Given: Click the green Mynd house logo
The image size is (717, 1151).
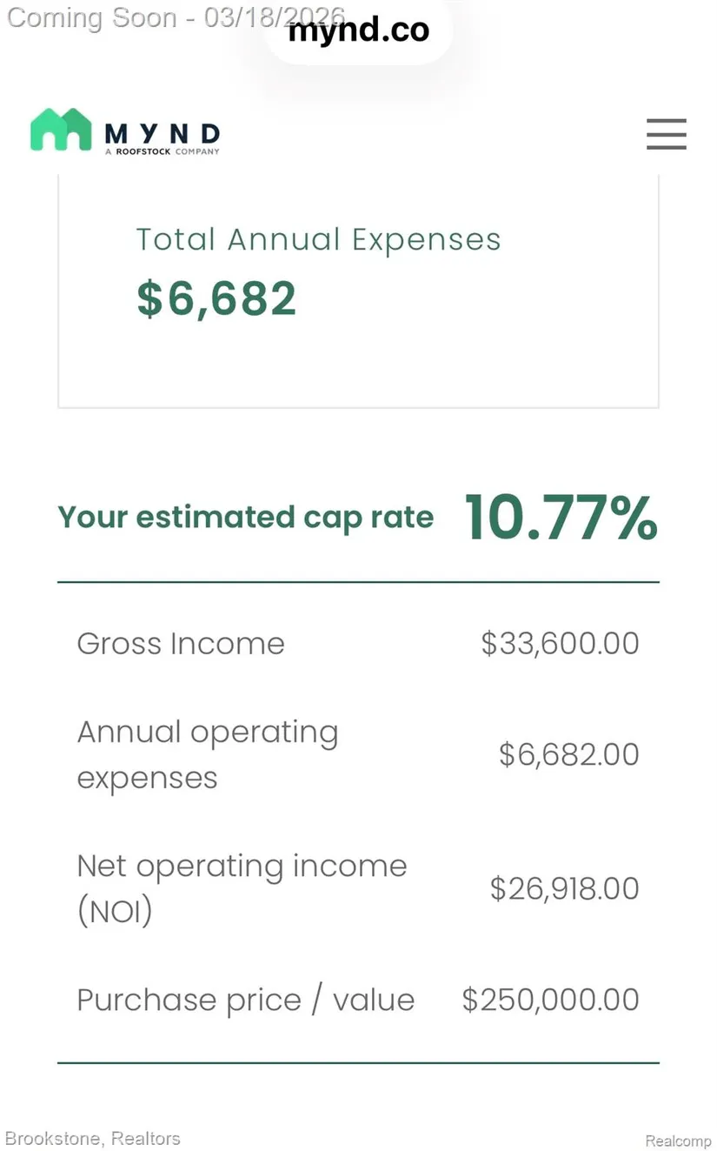Looking at the screenshot, I should [61, 130].
